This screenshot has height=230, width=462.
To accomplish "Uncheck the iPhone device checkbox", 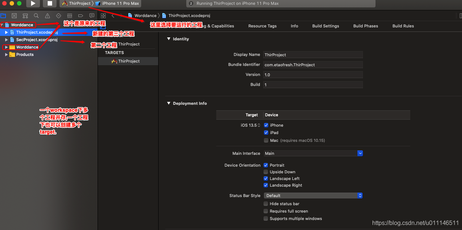I will click(x=266, y=125).
